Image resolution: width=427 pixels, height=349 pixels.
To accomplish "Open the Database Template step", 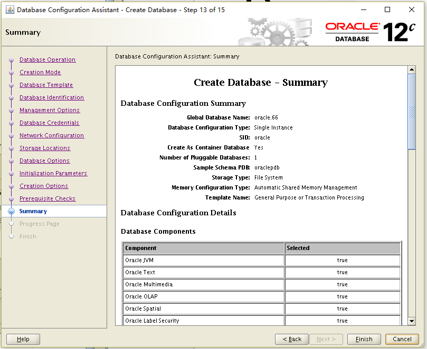I will click(x=46, y=85).
